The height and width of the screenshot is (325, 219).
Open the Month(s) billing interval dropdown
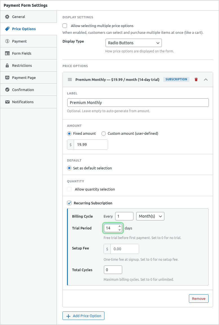(150, 216)
